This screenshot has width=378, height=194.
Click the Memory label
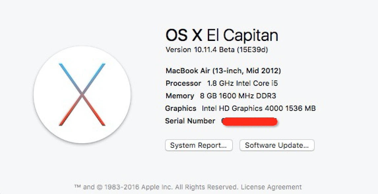point(180,96)
